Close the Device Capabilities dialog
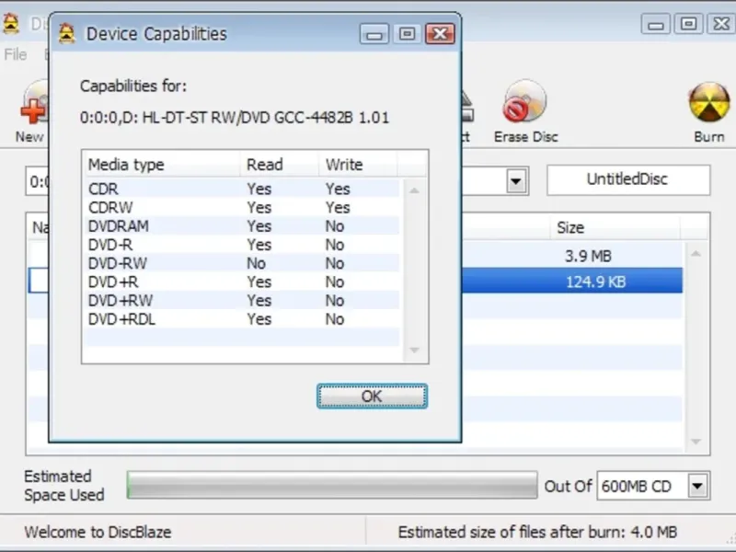This screenshot has width=736, height=552. [440, 34]
